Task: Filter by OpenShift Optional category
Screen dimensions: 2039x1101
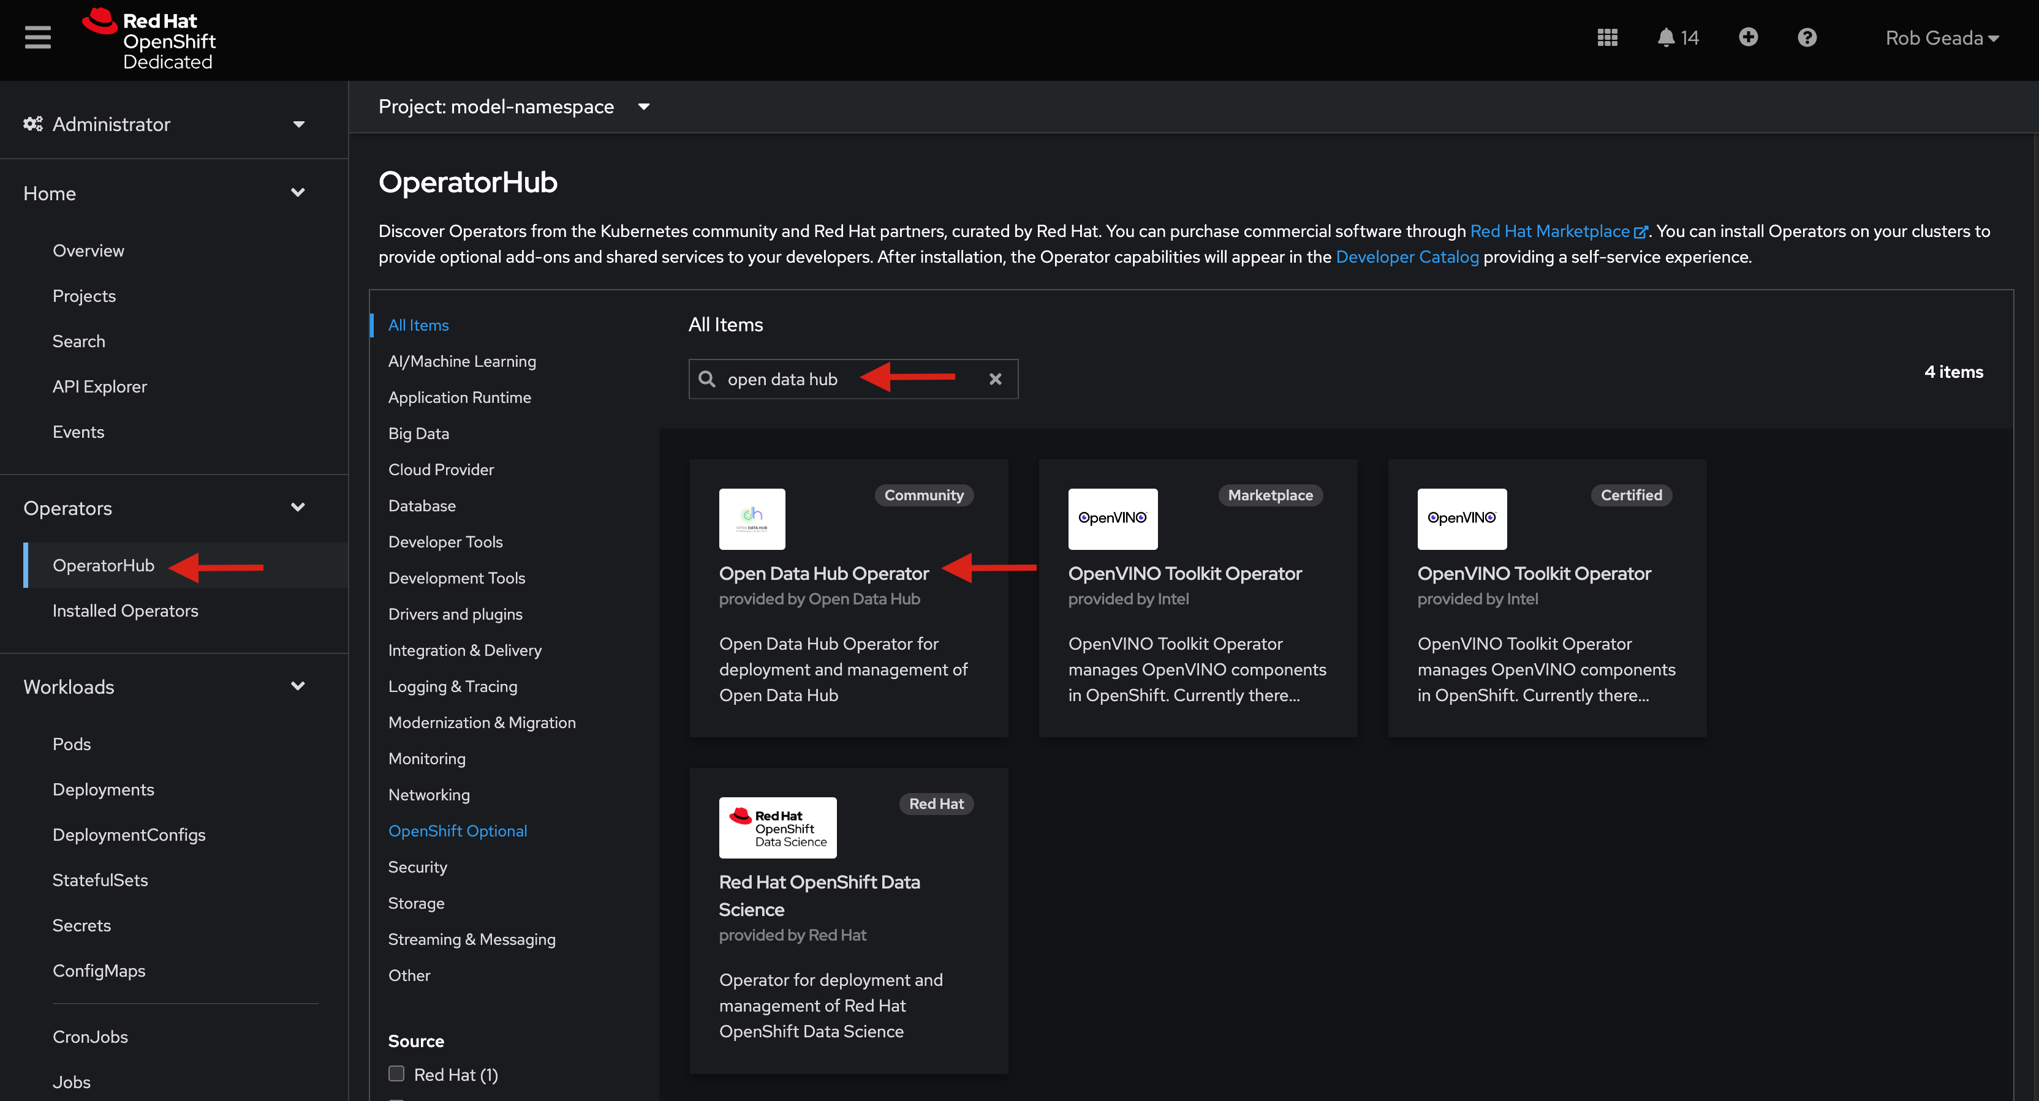Action: (458, 830)
